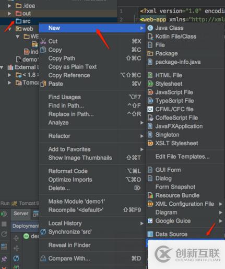Screen dimensions: 225x269
Task: Pick the Stylesheet CSS icon
Action: 150,84
